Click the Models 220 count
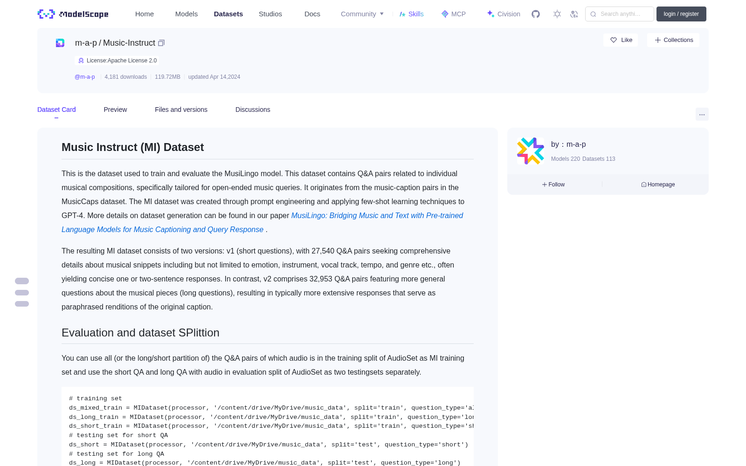Screen dimensions: 746x466 566,159
